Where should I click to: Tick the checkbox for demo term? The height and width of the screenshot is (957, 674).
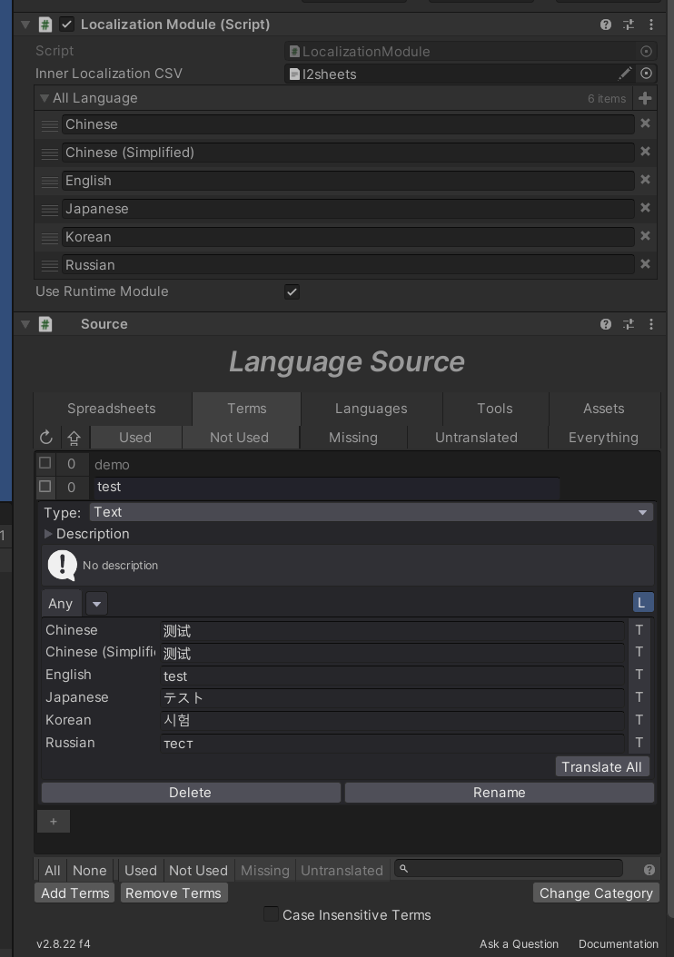pyautogui.click(x=45, y=463)
